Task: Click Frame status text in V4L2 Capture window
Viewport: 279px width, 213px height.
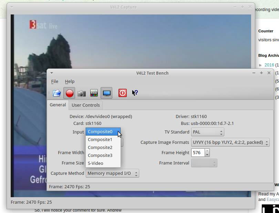Action: 31,202
